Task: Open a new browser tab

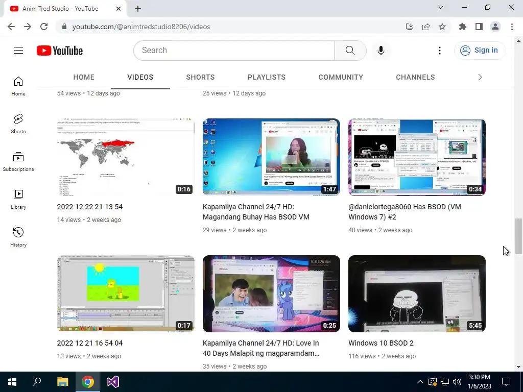Action: [138, 9]
